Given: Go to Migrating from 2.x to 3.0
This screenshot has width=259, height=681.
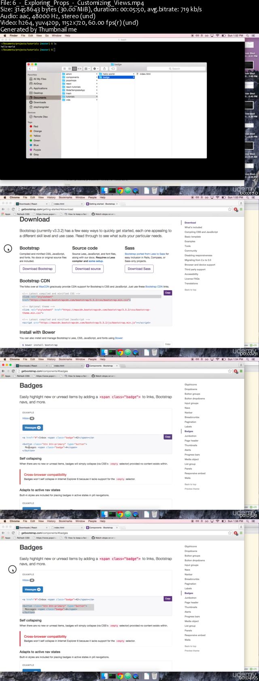Looking at the screenshot, I should coord(198,260).
